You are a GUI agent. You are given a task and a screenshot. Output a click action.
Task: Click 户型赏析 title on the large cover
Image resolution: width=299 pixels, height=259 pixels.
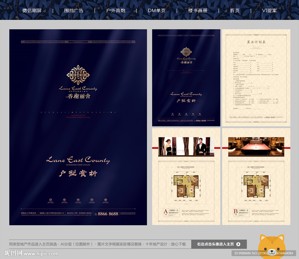(x=78, y=173)
